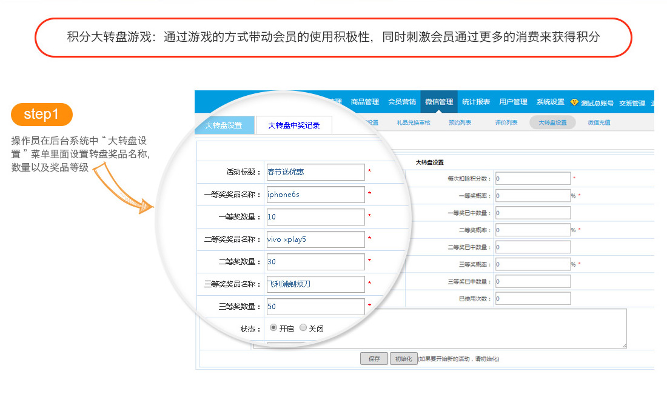Screen dimensions: 667x394
Task: Go to the 评价列表 page
Action: (x=506, y=122)
